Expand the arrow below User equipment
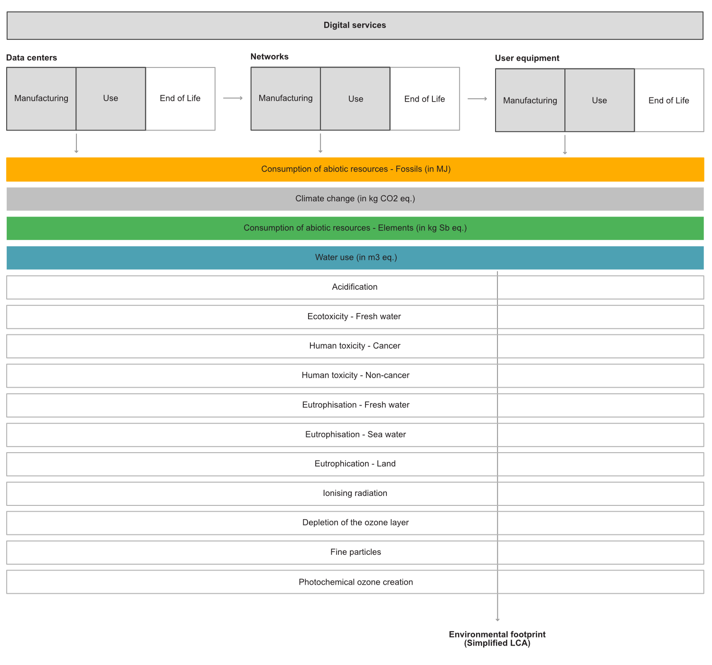Screen dimensions: 712x665 point(564,146)
